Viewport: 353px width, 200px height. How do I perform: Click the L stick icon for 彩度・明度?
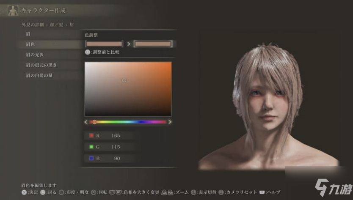coord(61,192)
